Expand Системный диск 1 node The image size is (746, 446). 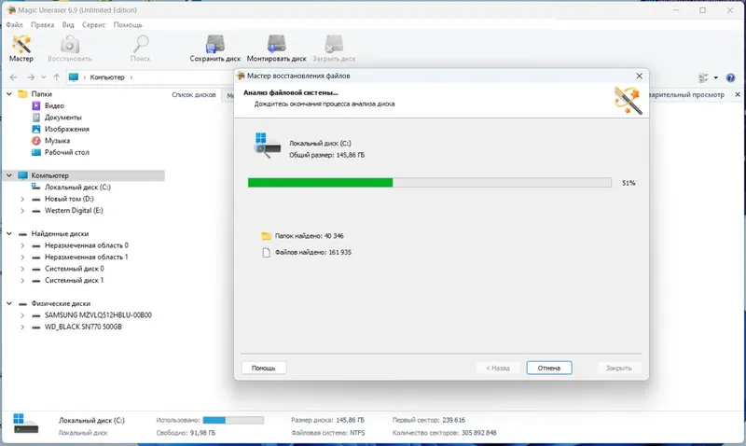(x=22, y=280)
